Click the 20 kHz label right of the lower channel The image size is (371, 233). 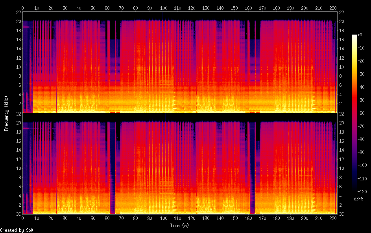[x=342, y=123]
